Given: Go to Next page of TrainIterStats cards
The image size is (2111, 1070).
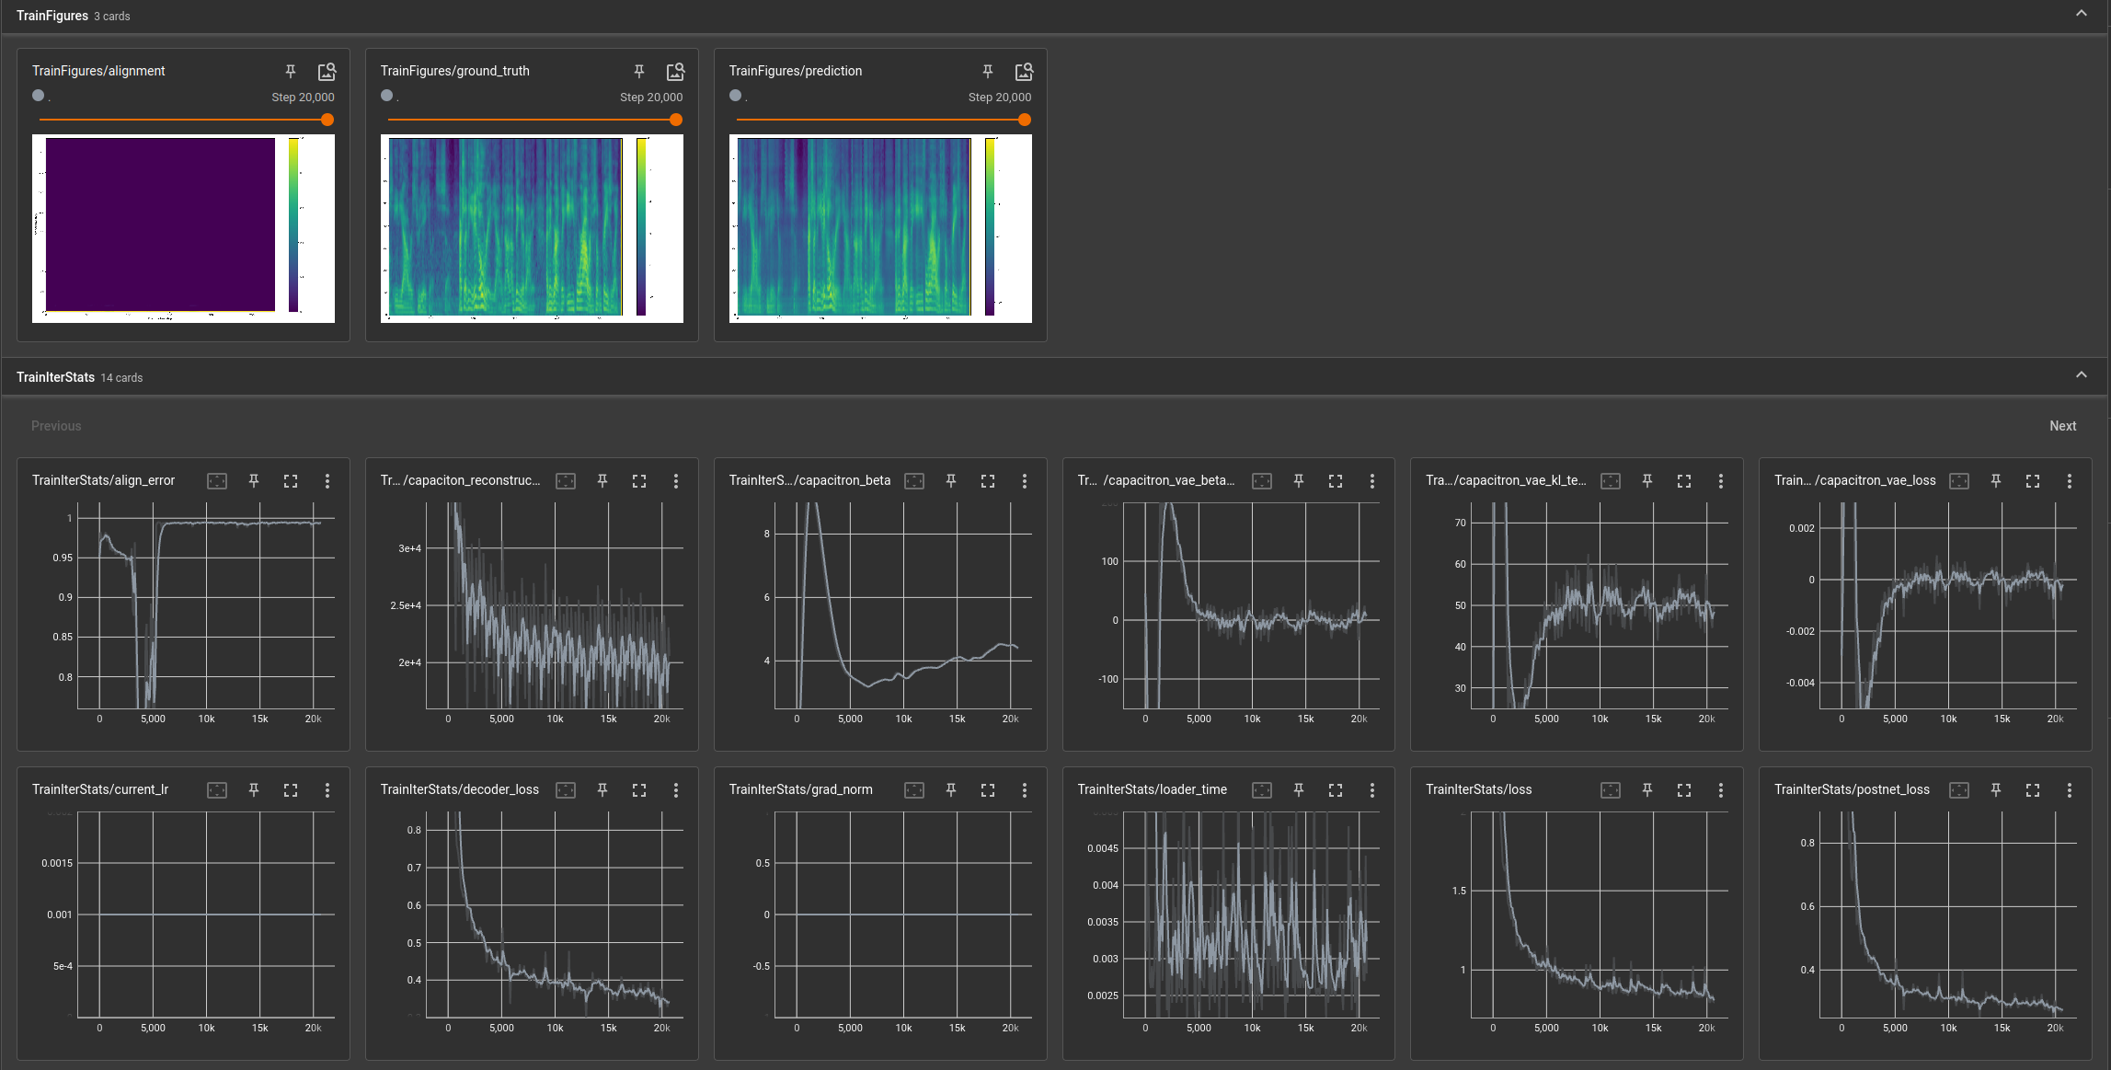Looking at the screenshot, I should 2063,426.
